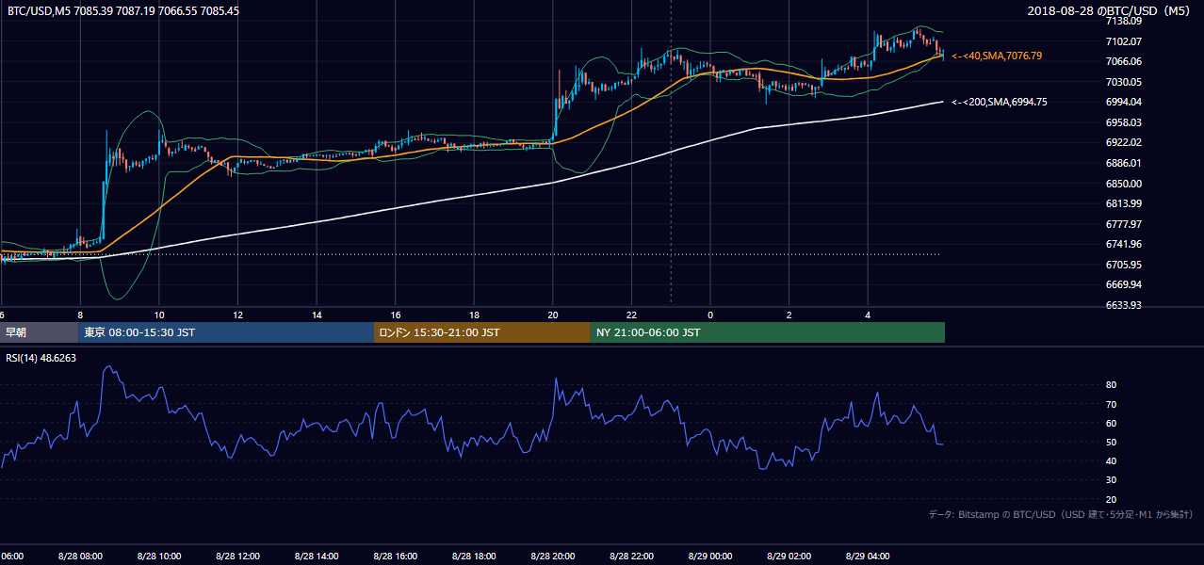Click hour label 4 below the price chart
This screenshot has width=1204, height=565.
[868, 315]
